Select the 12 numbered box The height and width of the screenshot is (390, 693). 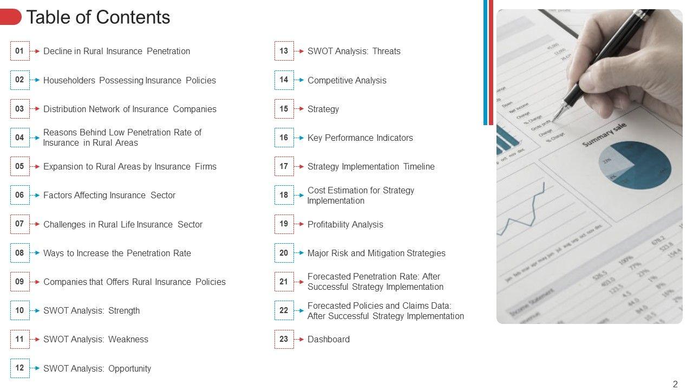[19, 368]
